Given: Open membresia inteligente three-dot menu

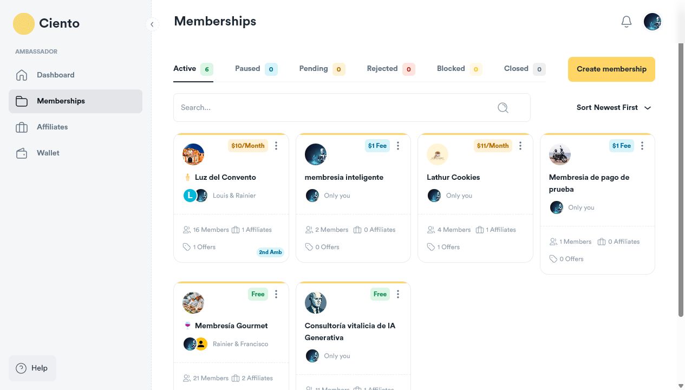Looking at the screenshot, I should click(398, 146).
